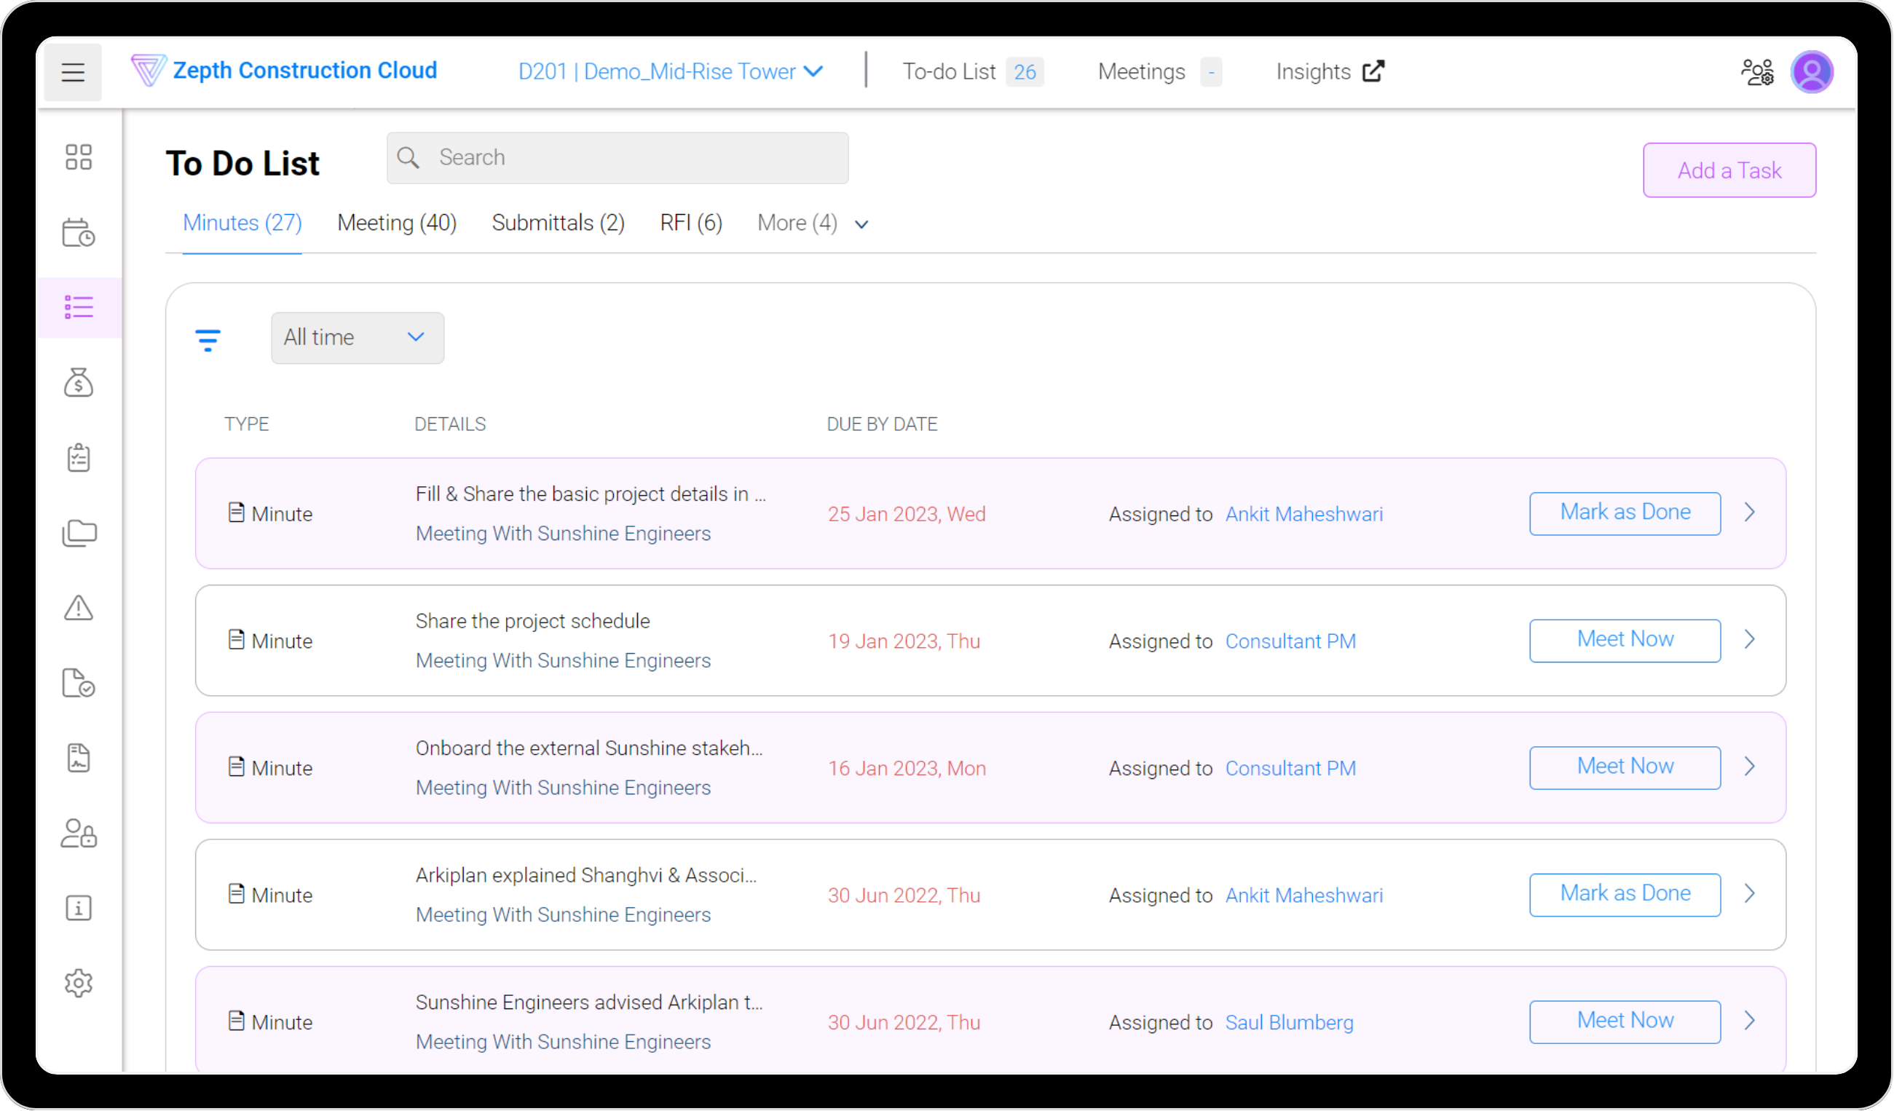Click Minute icon in Sunshine Engineers advised row
Image resolution: width=1894 pixels, height=1111 pixels.
pos(236,1021)
